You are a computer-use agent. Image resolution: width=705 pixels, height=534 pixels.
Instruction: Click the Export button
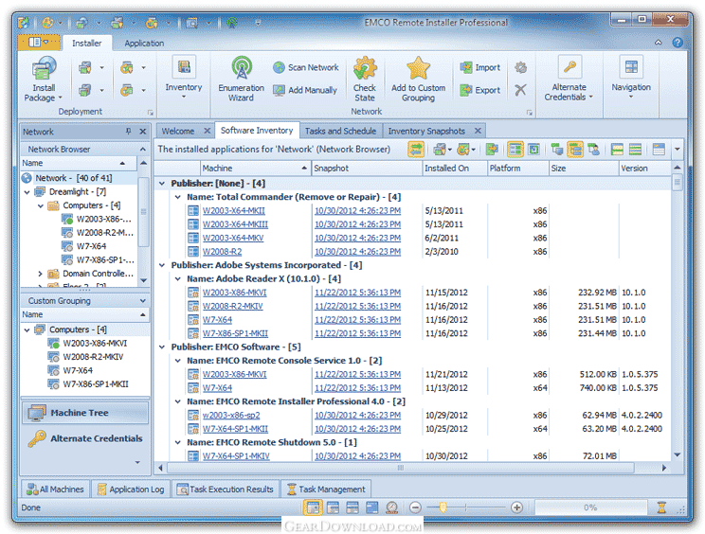(479, 90)
